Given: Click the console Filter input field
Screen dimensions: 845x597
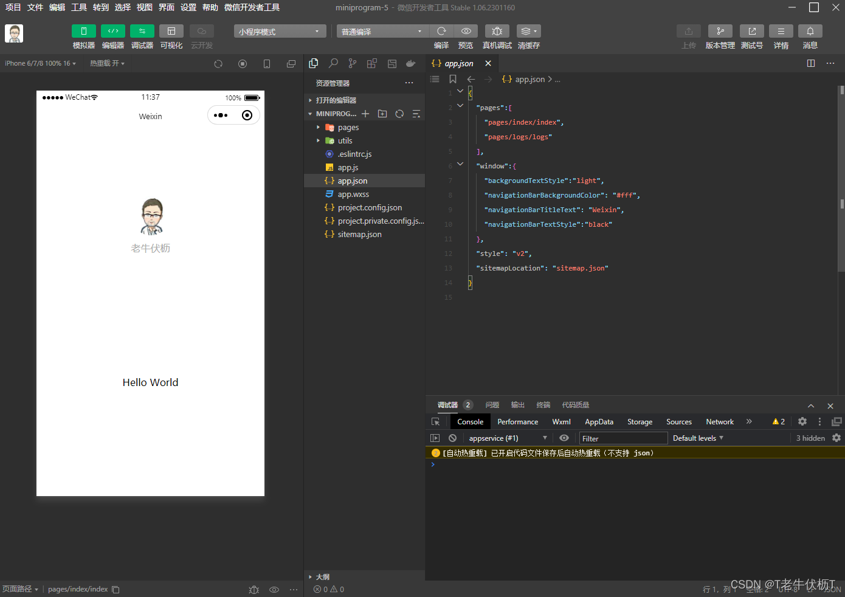Looking at the screenshot, I should (624, 438).
